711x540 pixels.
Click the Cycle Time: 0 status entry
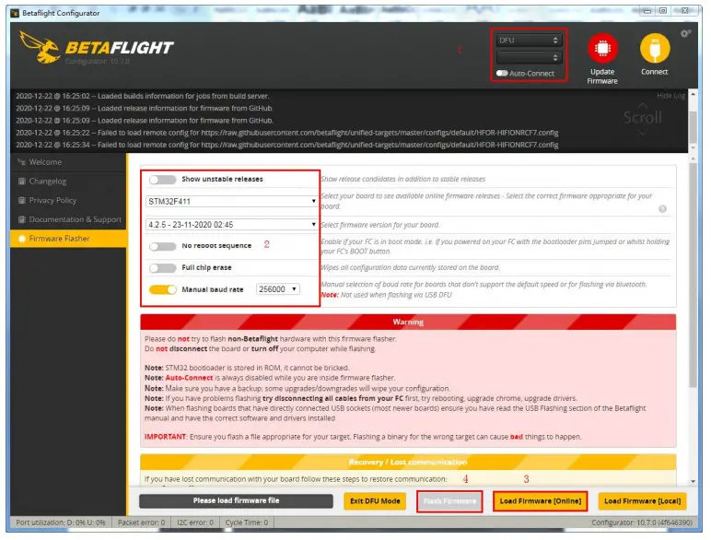click(247, 522)
